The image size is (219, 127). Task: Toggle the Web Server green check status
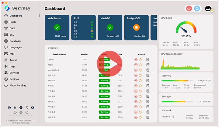pyautogui.click(x=57, y=28)
